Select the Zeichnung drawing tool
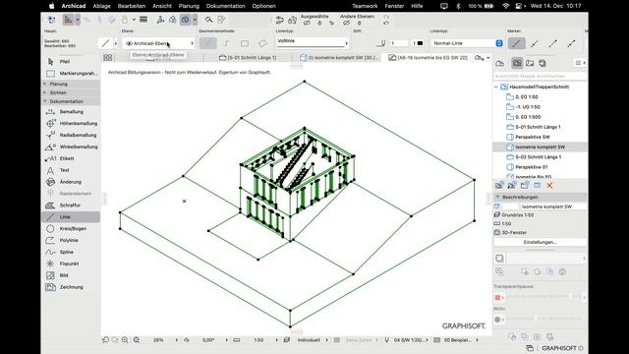This screenshot has width=629, height=354. [x=71, y=287]
